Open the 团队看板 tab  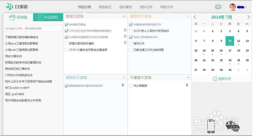click(x=125, y=7)
